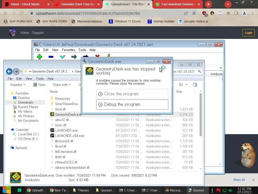Select Local Disk (C:) in sidebar
Screen dimensions: 258x194
point(28,134)
